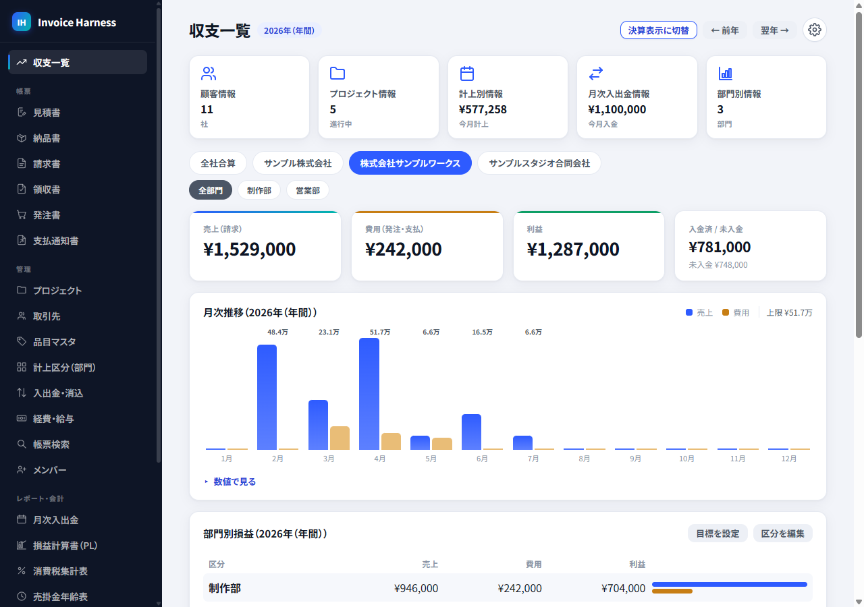Go to the next year 翌年
864x607 pixels.
tap(775, 30)
